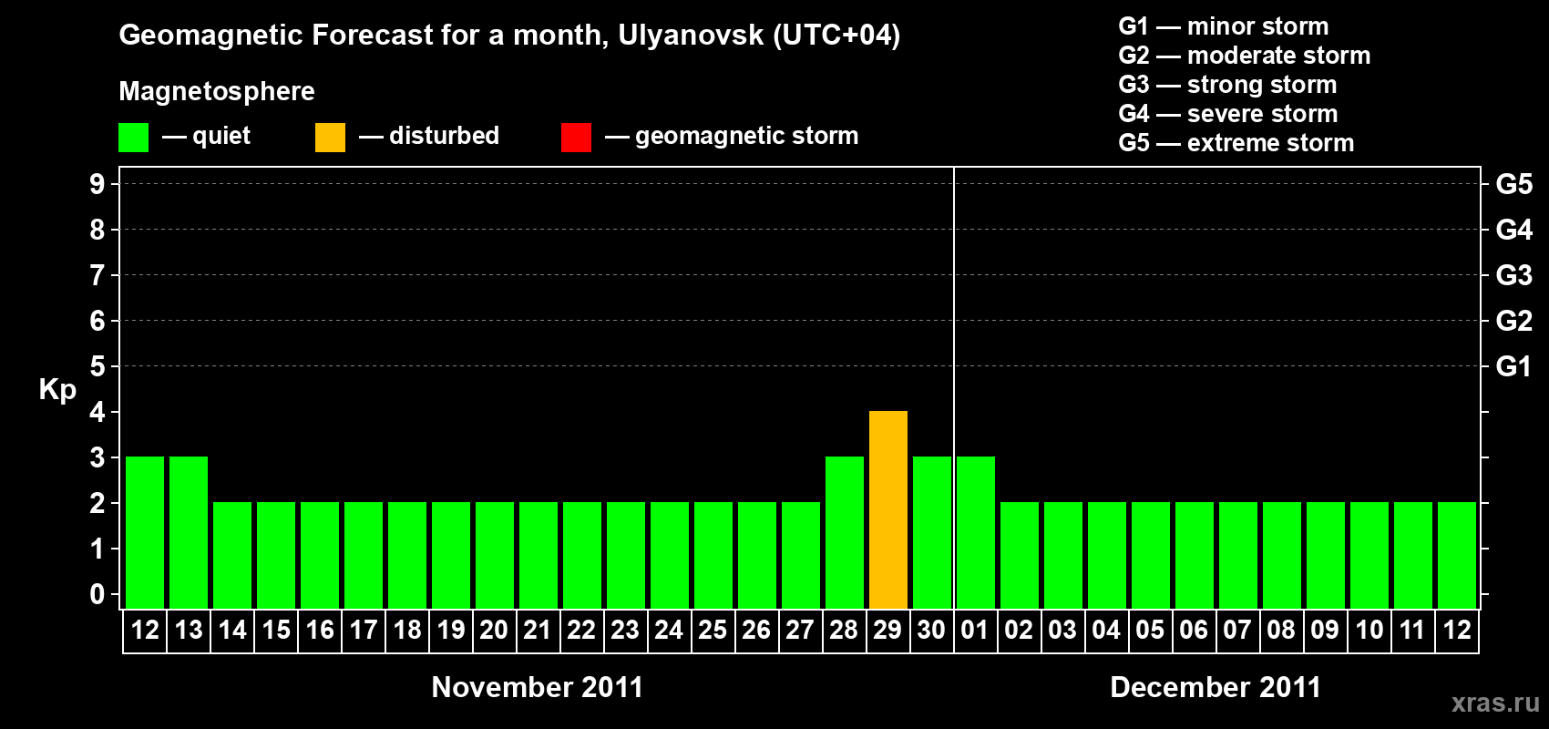
Task: Select the green bar for November 30
Action: (932, 533)
